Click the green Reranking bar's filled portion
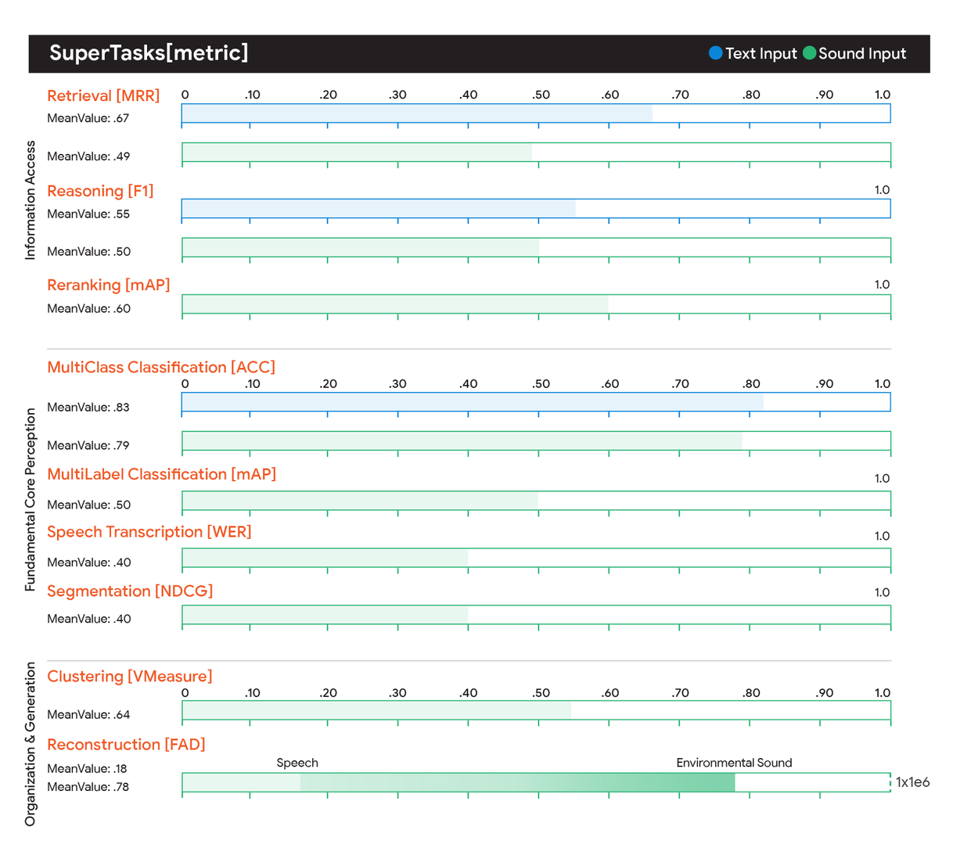Image resolution: width=978 pixels, height=855 pixels. [395, 304]
